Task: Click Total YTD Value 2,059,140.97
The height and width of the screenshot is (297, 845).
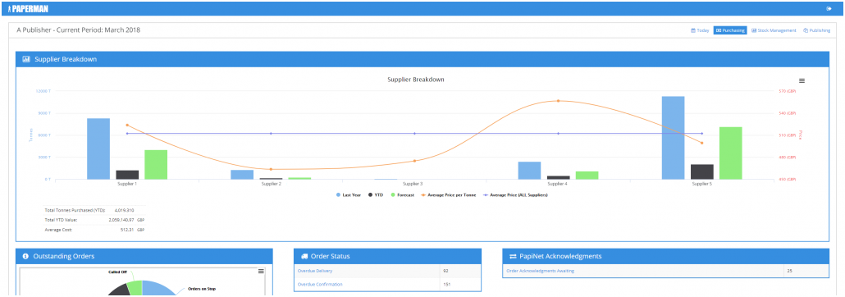Action: pyautogui.click(x=121, y=220)
